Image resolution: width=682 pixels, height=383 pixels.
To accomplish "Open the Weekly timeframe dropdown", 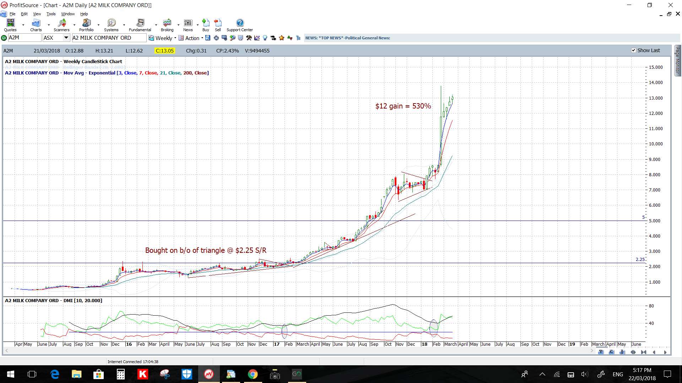I will (163, 38).
